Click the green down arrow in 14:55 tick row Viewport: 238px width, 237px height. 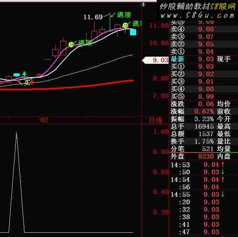pyautogui.click(x=223, y=194)
